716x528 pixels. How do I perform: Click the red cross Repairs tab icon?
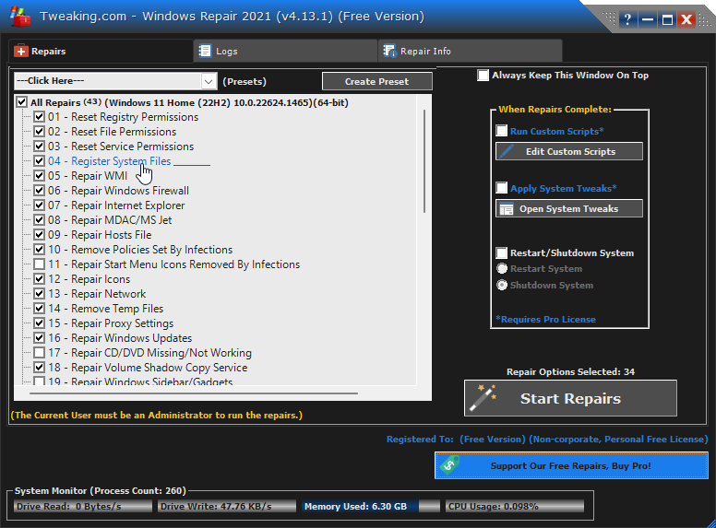[x=22, y=52]
